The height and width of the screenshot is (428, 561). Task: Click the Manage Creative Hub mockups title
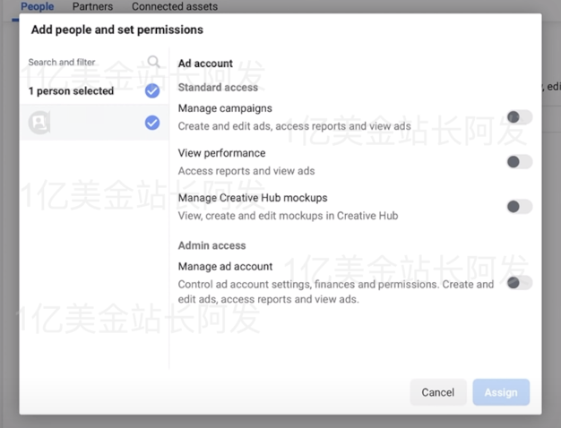(x=253, y=198)
